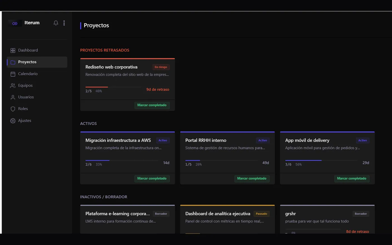Click 'ACTIVOS' section heading
392x245 pixels.
click(x=88, y=123)
